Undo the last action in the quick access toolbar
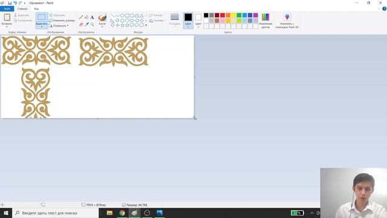Image resolution: width=387 pixels, height=218 pixels. [15, 3]
